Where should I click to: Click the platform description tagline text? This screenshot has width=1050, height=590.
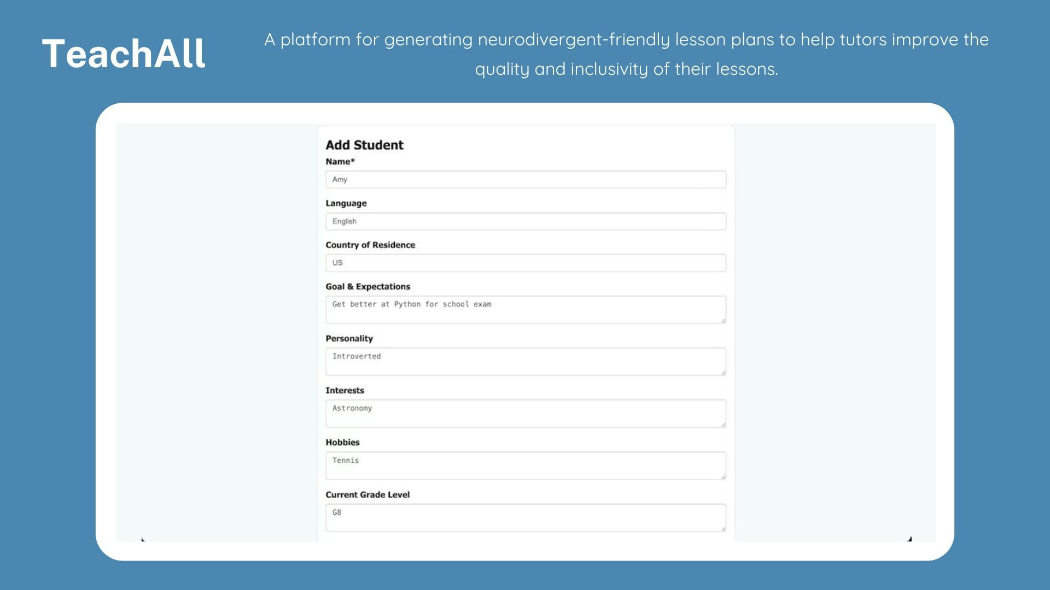[x=627, y=54]
